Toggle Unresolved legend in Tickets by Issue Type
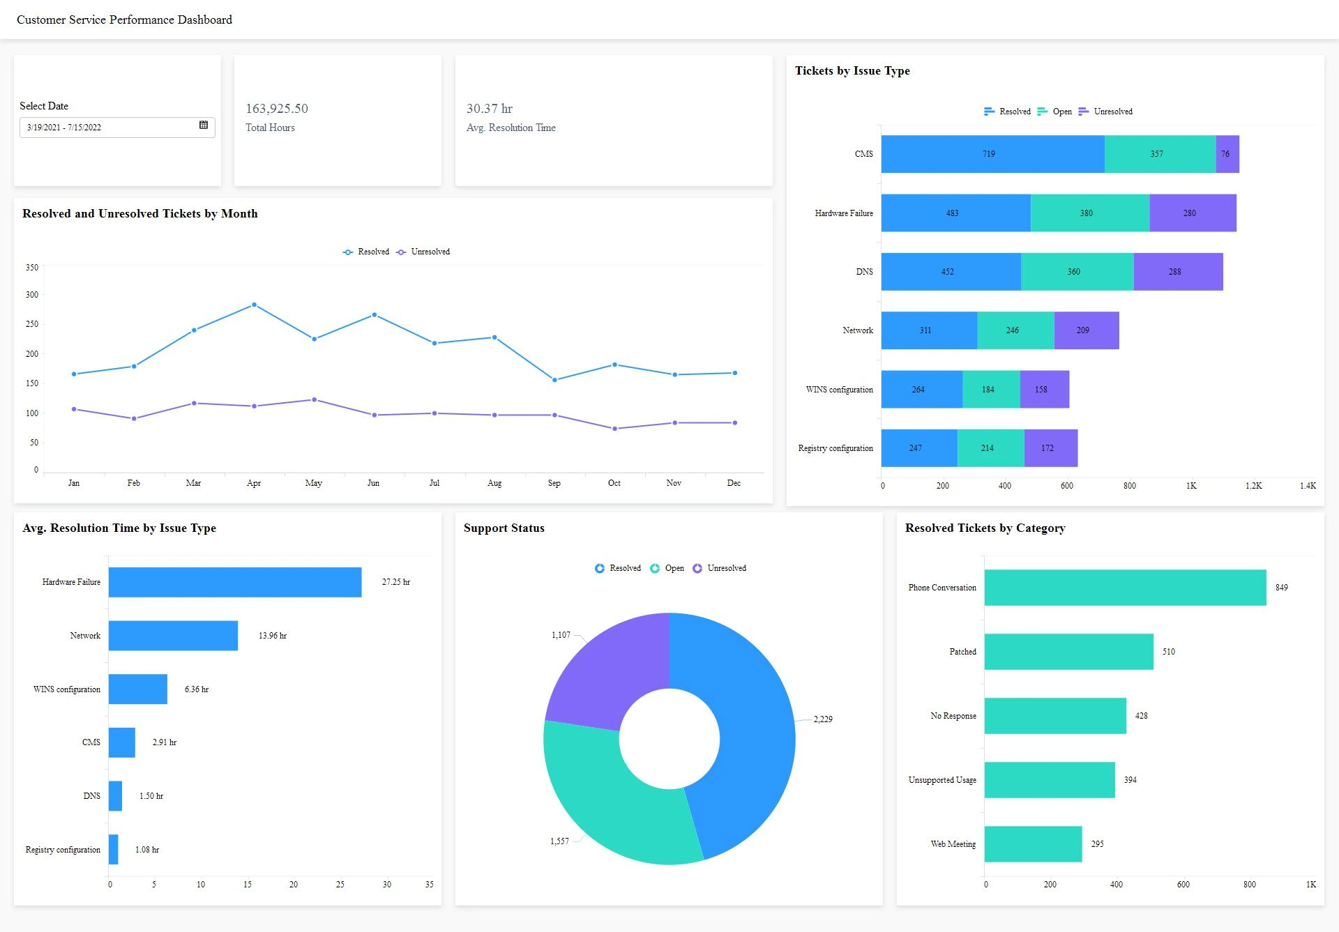Image resolution: width=1339 pixels, height=932 pixels. (1105, 112)
